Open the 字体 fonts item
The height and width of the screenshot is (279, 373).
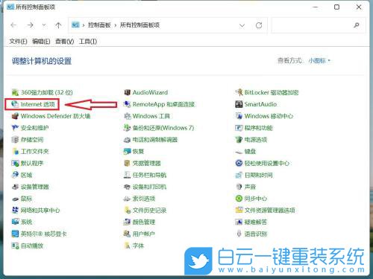(x=134, y=246)
